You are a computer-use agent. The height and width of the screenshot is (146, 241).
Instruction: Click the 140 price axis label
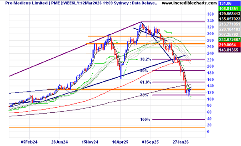click(211, 86)
